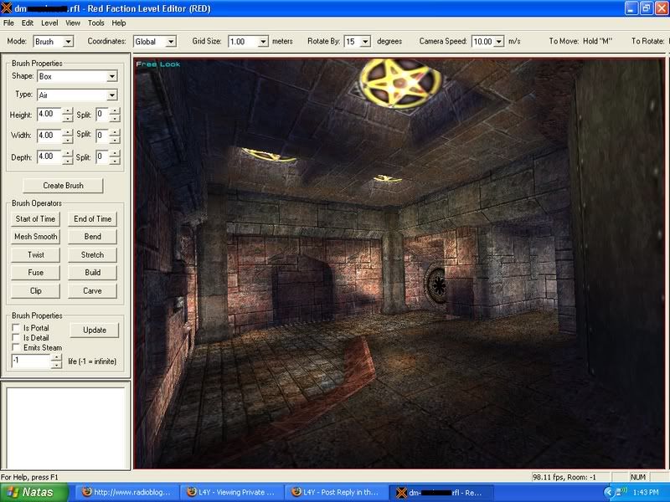Click the Mesh Smooth operator button
Viewport: 670px width, 502px height.
(x=35, y=237)
